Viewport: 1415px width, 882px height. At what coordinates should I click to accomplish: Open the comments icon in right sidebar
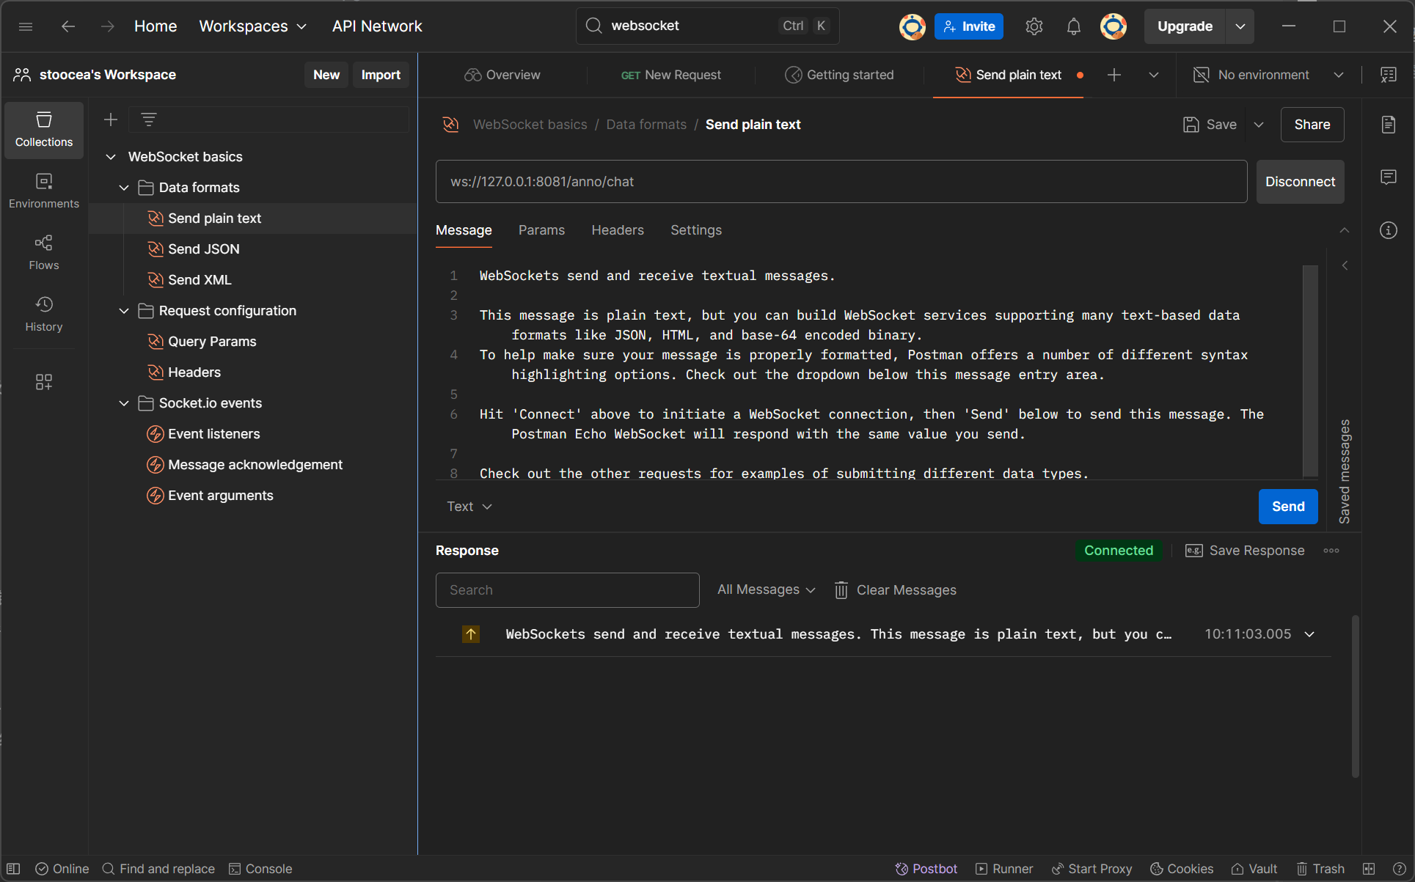[1389, 177]
